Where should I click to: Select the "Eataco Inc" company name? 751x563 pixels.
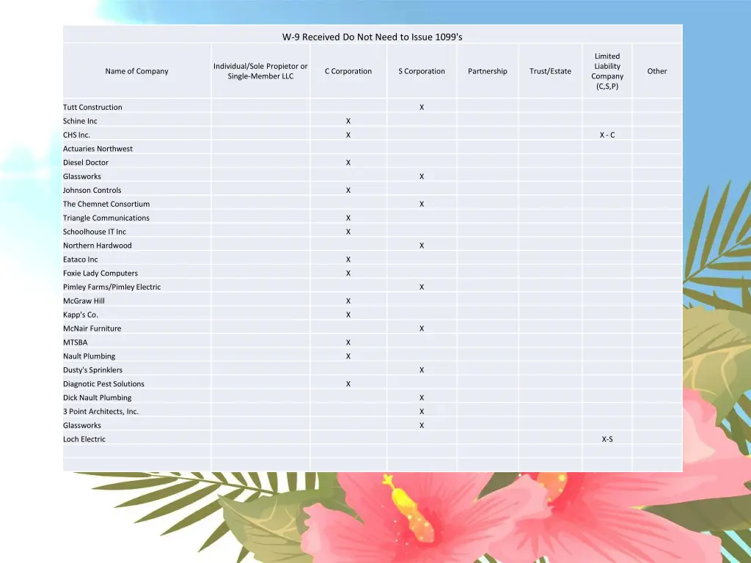coord(81,260)
